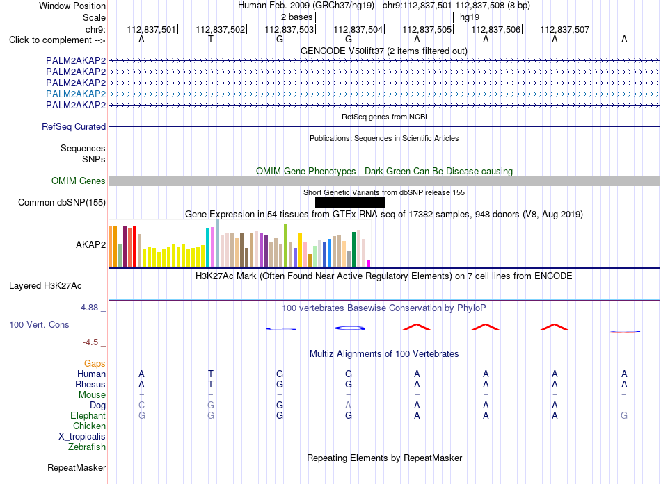Click the RepeatMasker track label
This screenshot has height=484, width=661.
click(77, 467)
